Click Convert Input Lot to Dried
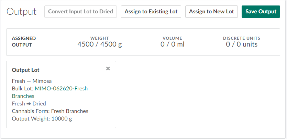Image resolution: width=287 pixels, height=139 pixels. coord(80,12)
